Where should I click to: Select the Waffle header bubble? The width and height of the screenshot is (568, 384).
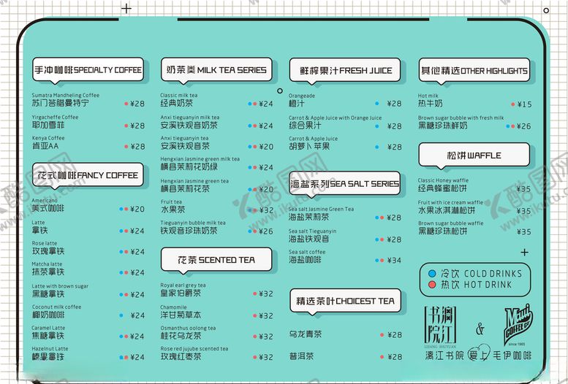tap(474, 155)
